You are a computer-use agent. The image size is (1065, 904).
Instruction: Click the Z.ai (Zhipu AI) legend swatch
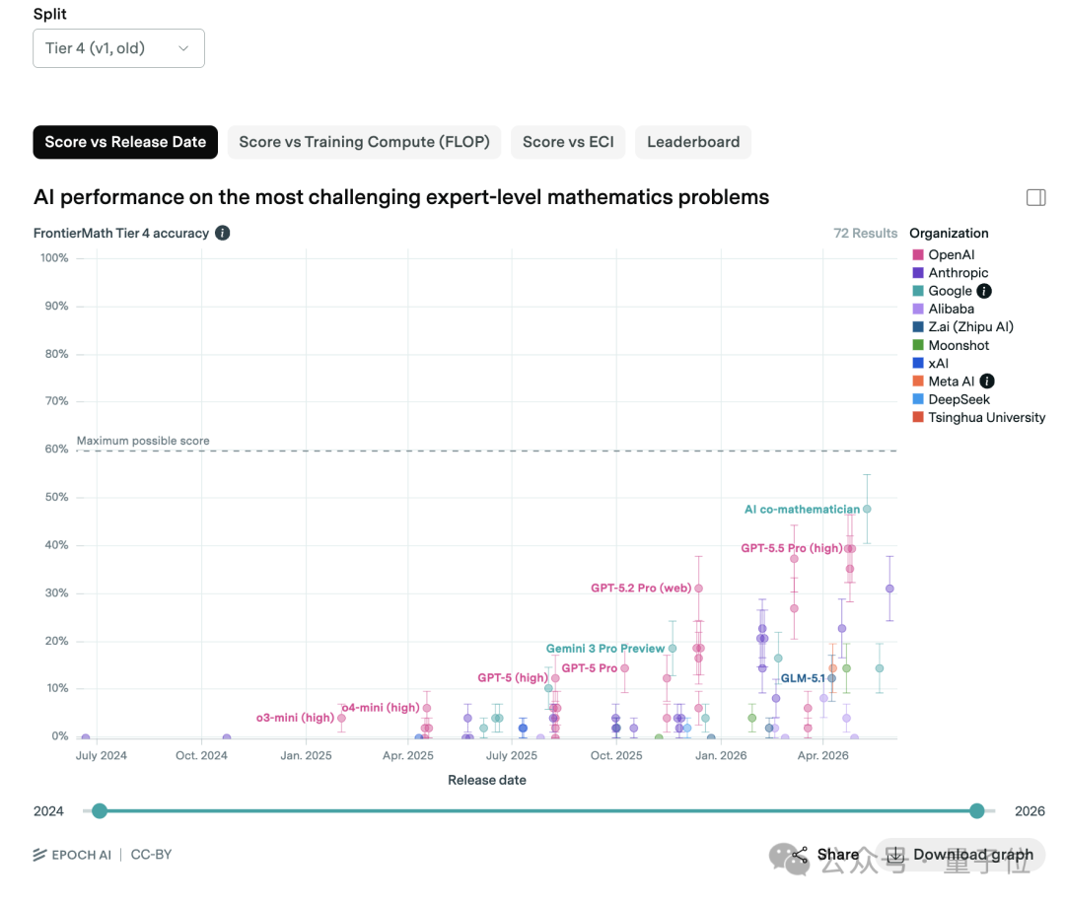918,326
